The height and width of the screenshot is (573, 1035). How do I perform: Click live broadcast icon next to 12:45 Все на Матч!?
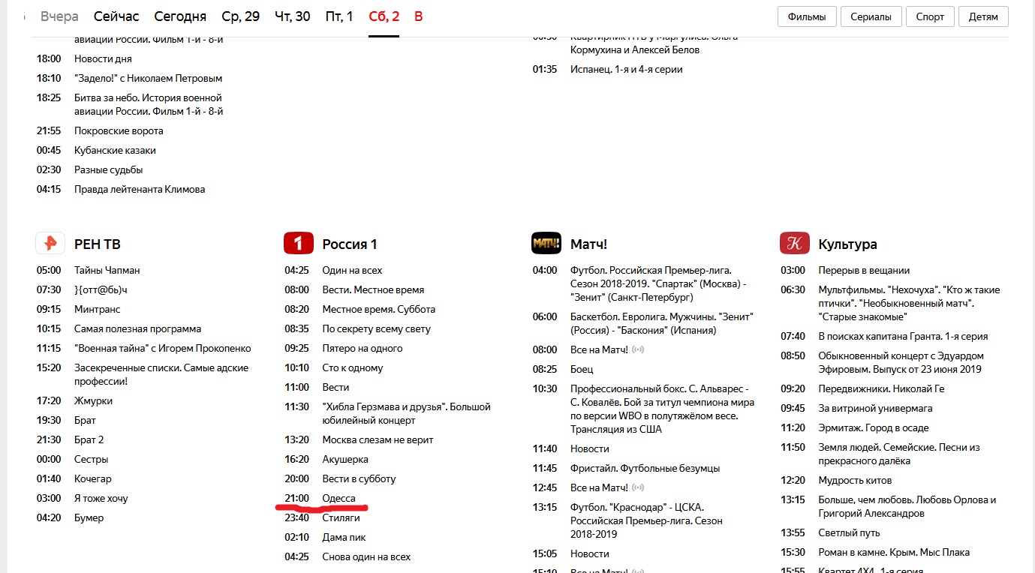[x=639, y=488]
